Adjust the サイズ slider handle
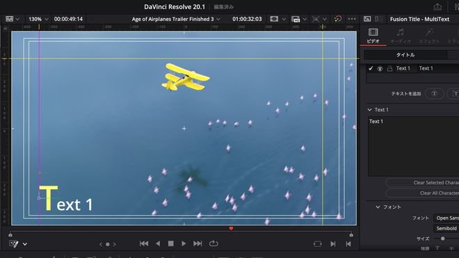Screen dimensions: 459x258 tap(442, 239)
